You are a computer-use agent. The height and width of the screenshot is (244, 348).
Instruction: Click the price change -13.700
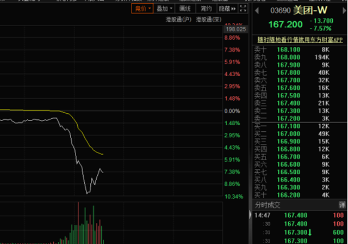click(x=321, y=21)
